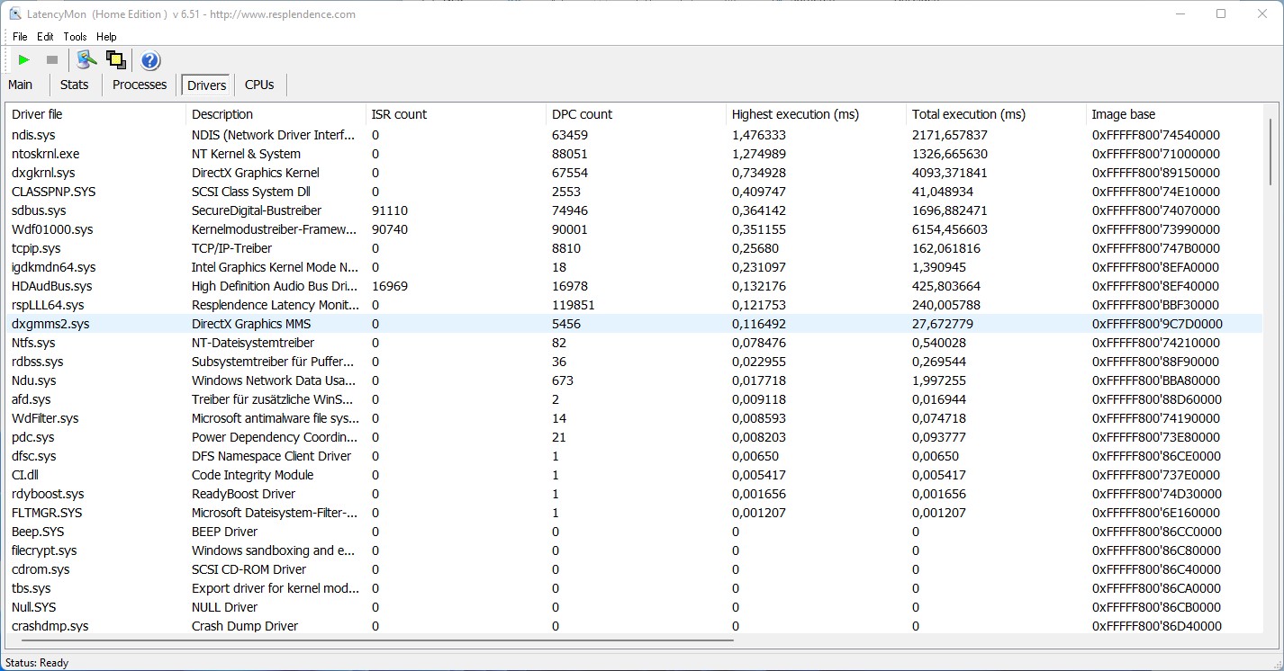
Task: Open the File menu
Action: [x=20, y=37]
